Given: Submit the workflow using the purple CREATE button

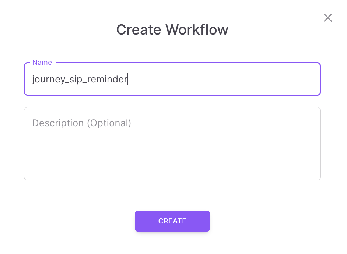Looking at the screenshot, I should click(x=172, y=221).
